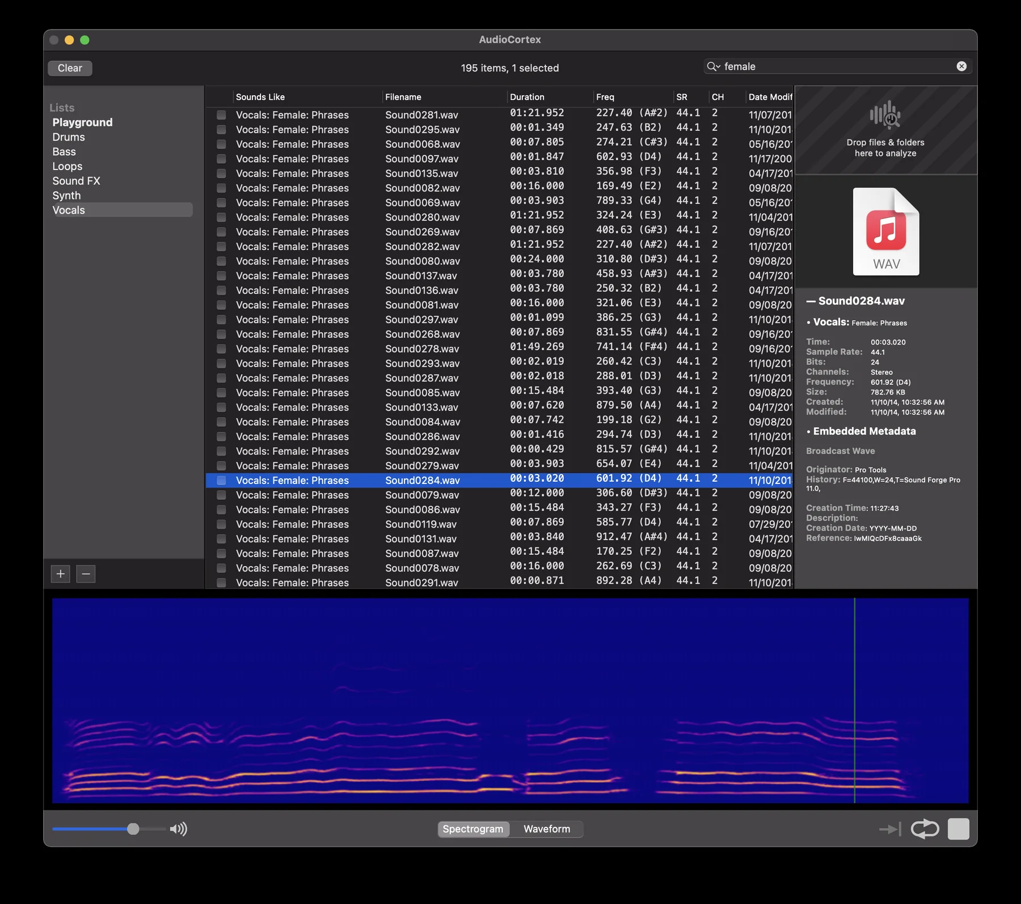
Task: Check the box for Sound0284.wav
Action: pyautogui.click(x=221, y=481)
